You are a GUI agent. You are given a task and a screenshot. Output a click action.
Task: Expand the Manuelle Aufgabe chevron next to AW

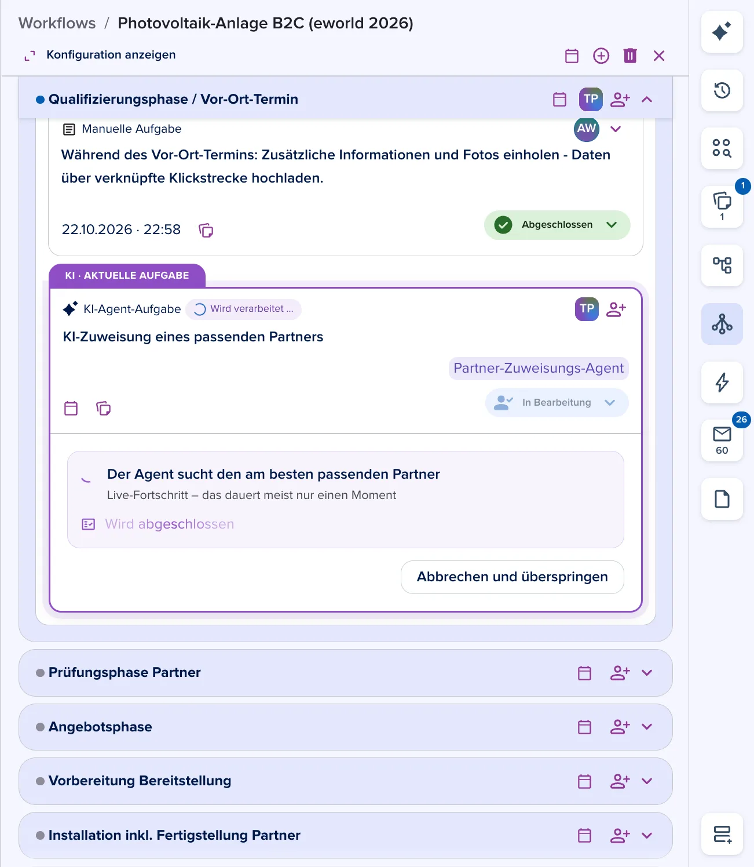point(616,129)
